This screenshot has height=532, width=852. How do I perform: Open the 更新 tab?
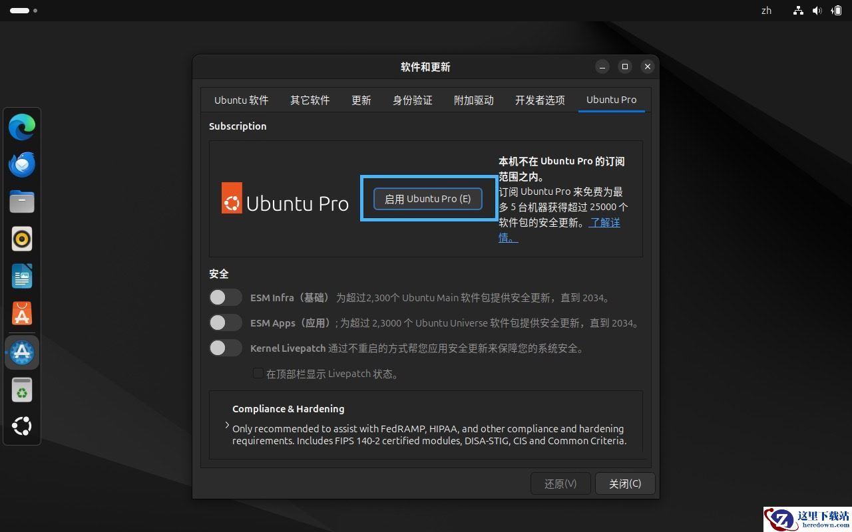[361, 100]
